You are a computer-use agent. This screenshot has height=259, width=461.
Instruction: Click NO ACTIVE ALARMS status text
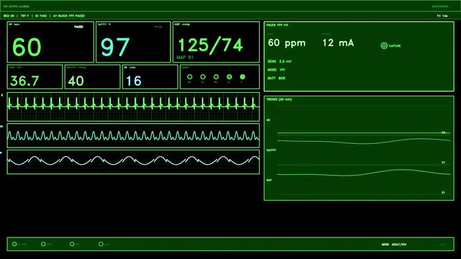pyautogui.click(x=16, y=6)
